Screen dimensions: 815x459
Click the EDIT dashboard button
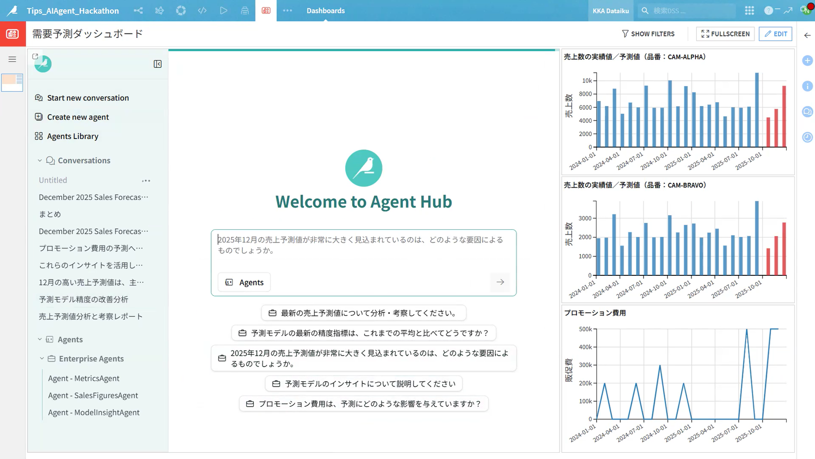[775, 34]
